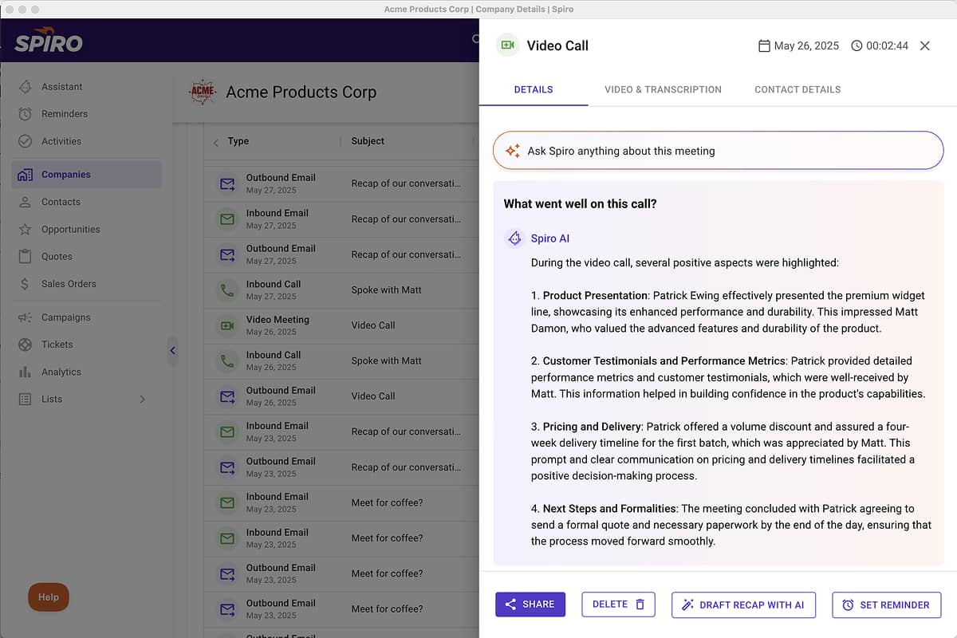Click the search icon in top bar
Image resolution: width=957 pixels, height=638 pixels.
tap(475, 40)
